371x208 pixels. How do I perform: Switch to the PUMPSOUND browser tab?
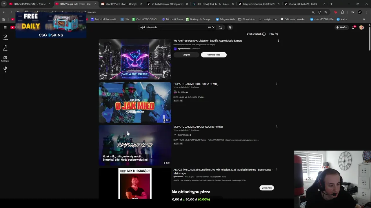30,4
